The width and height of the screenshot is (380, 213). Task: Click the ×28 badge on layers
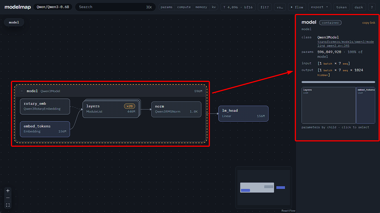coord(130,106)
